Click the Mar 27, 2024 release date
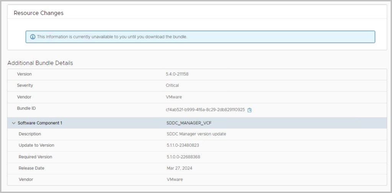The height and width of the screenshot is (193, 392). pyautogui.click(x=180, y=168)
